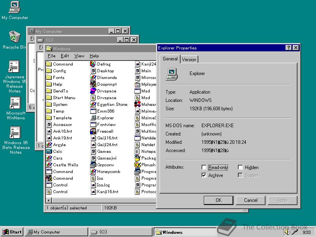Open the View menu in Windows folder
The width and height of the screenshot is (316, 237).
tap(79, 56)
